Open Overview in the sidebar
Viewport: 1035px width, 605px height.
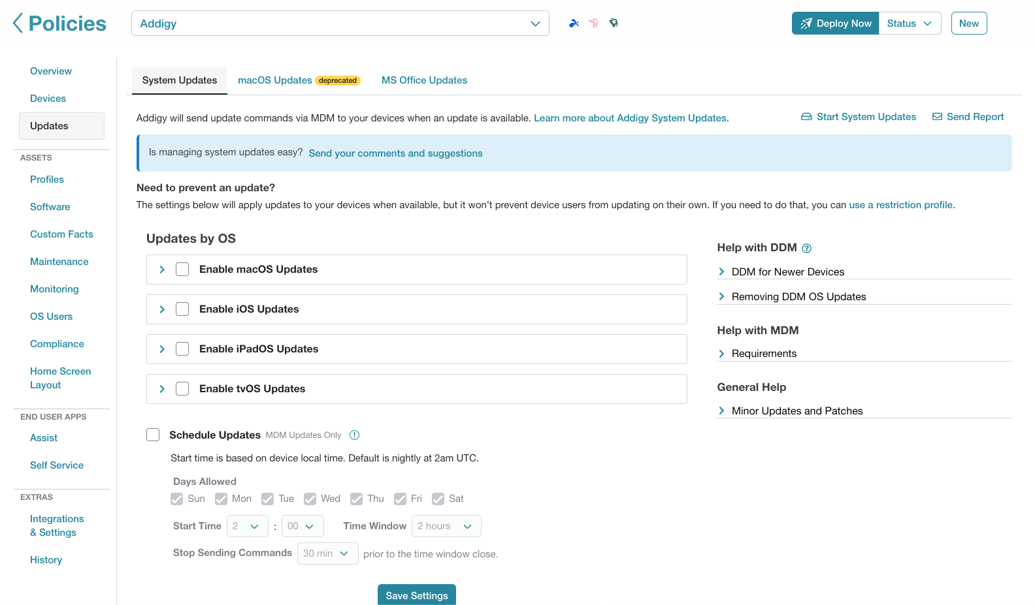(51, 71)
